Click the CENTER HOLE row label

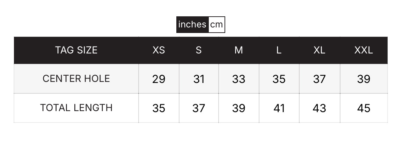coord(76,79)
